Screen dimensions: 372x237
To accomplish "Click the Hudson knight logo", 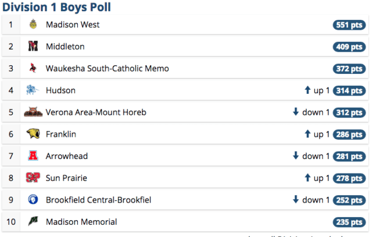I will click(32, 90).
